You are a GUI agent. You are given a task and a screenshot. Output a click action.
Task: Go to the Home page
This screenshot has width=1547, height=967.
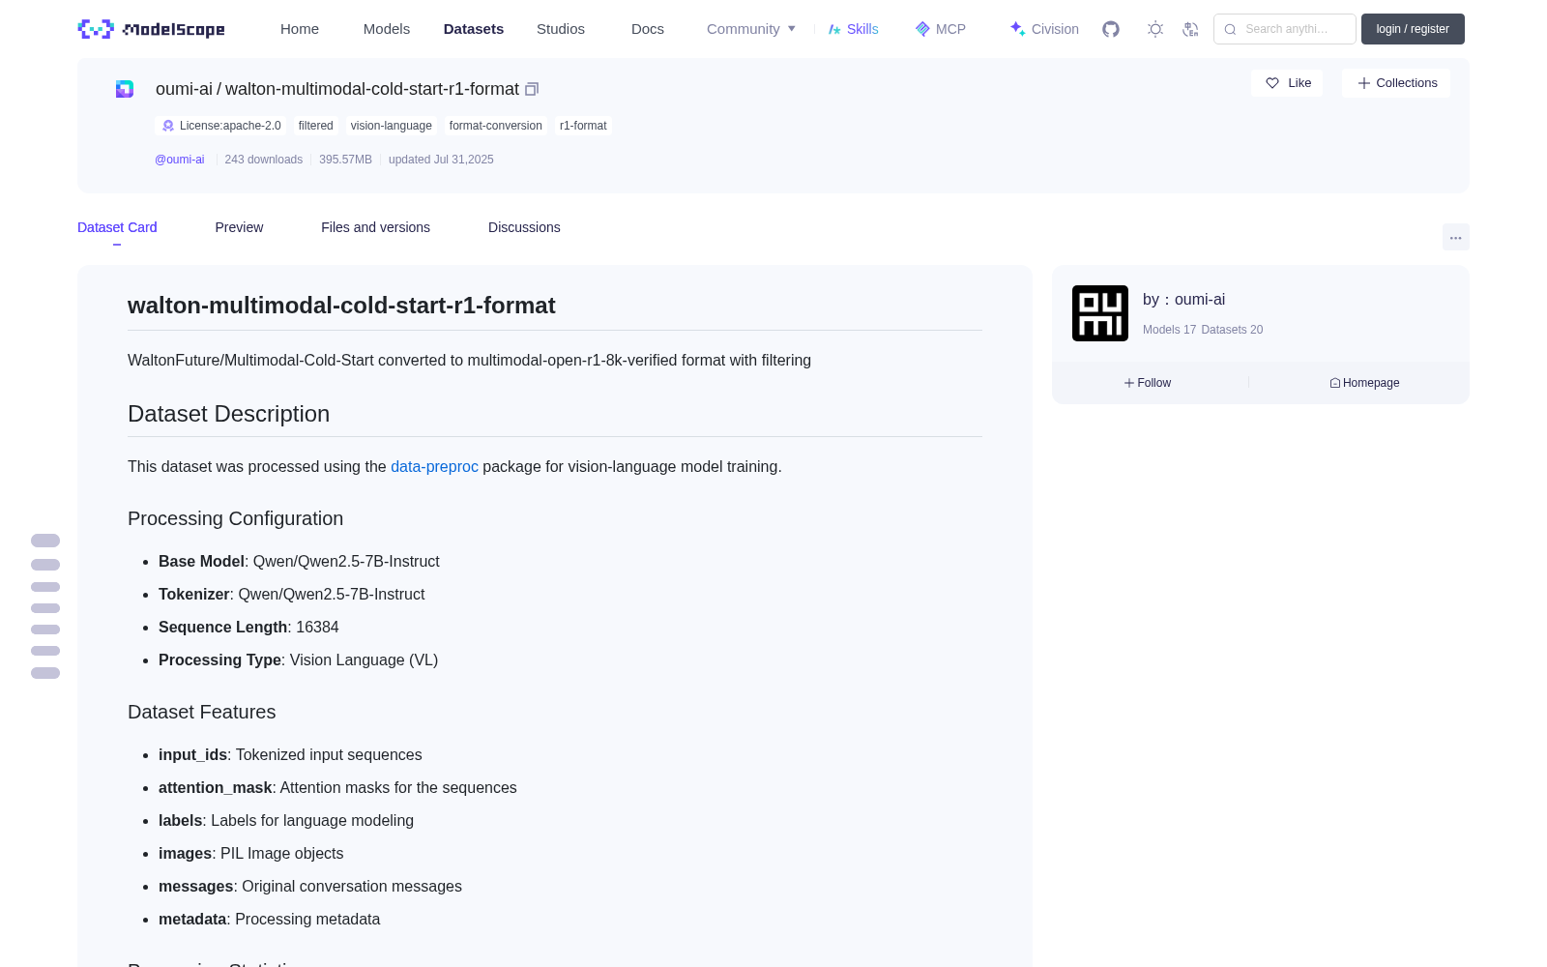(300, 29)
